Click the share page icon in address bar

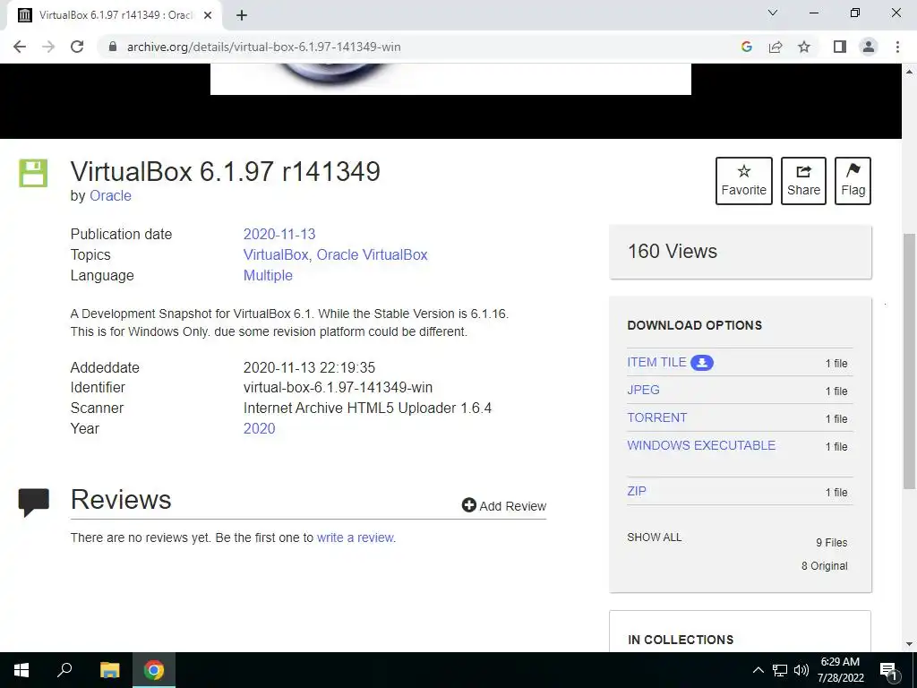click(776, 47)
